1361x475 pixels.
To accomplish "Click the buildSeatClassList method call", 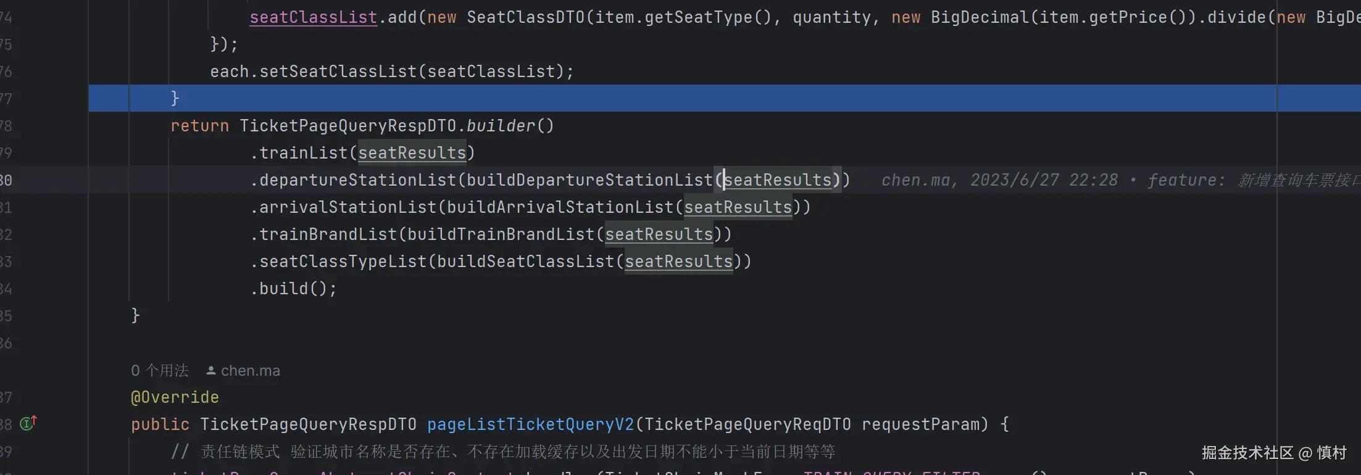I will [x=525, y=262].
